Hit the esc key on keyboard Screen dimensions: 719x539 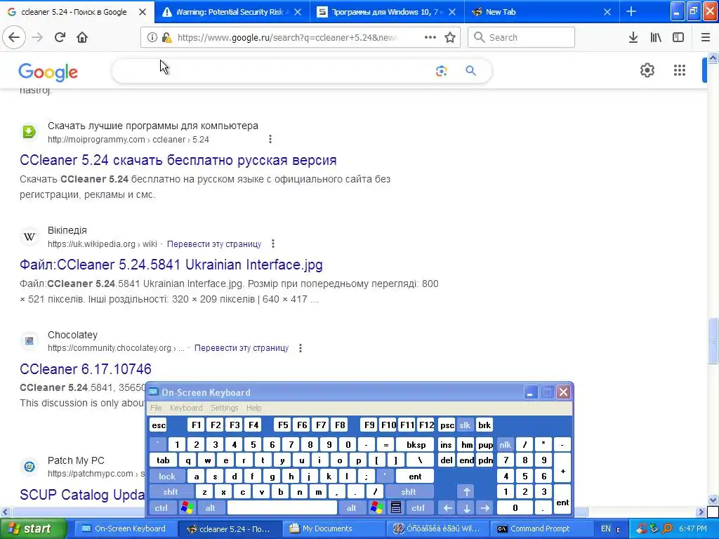[x=159, y=425]
